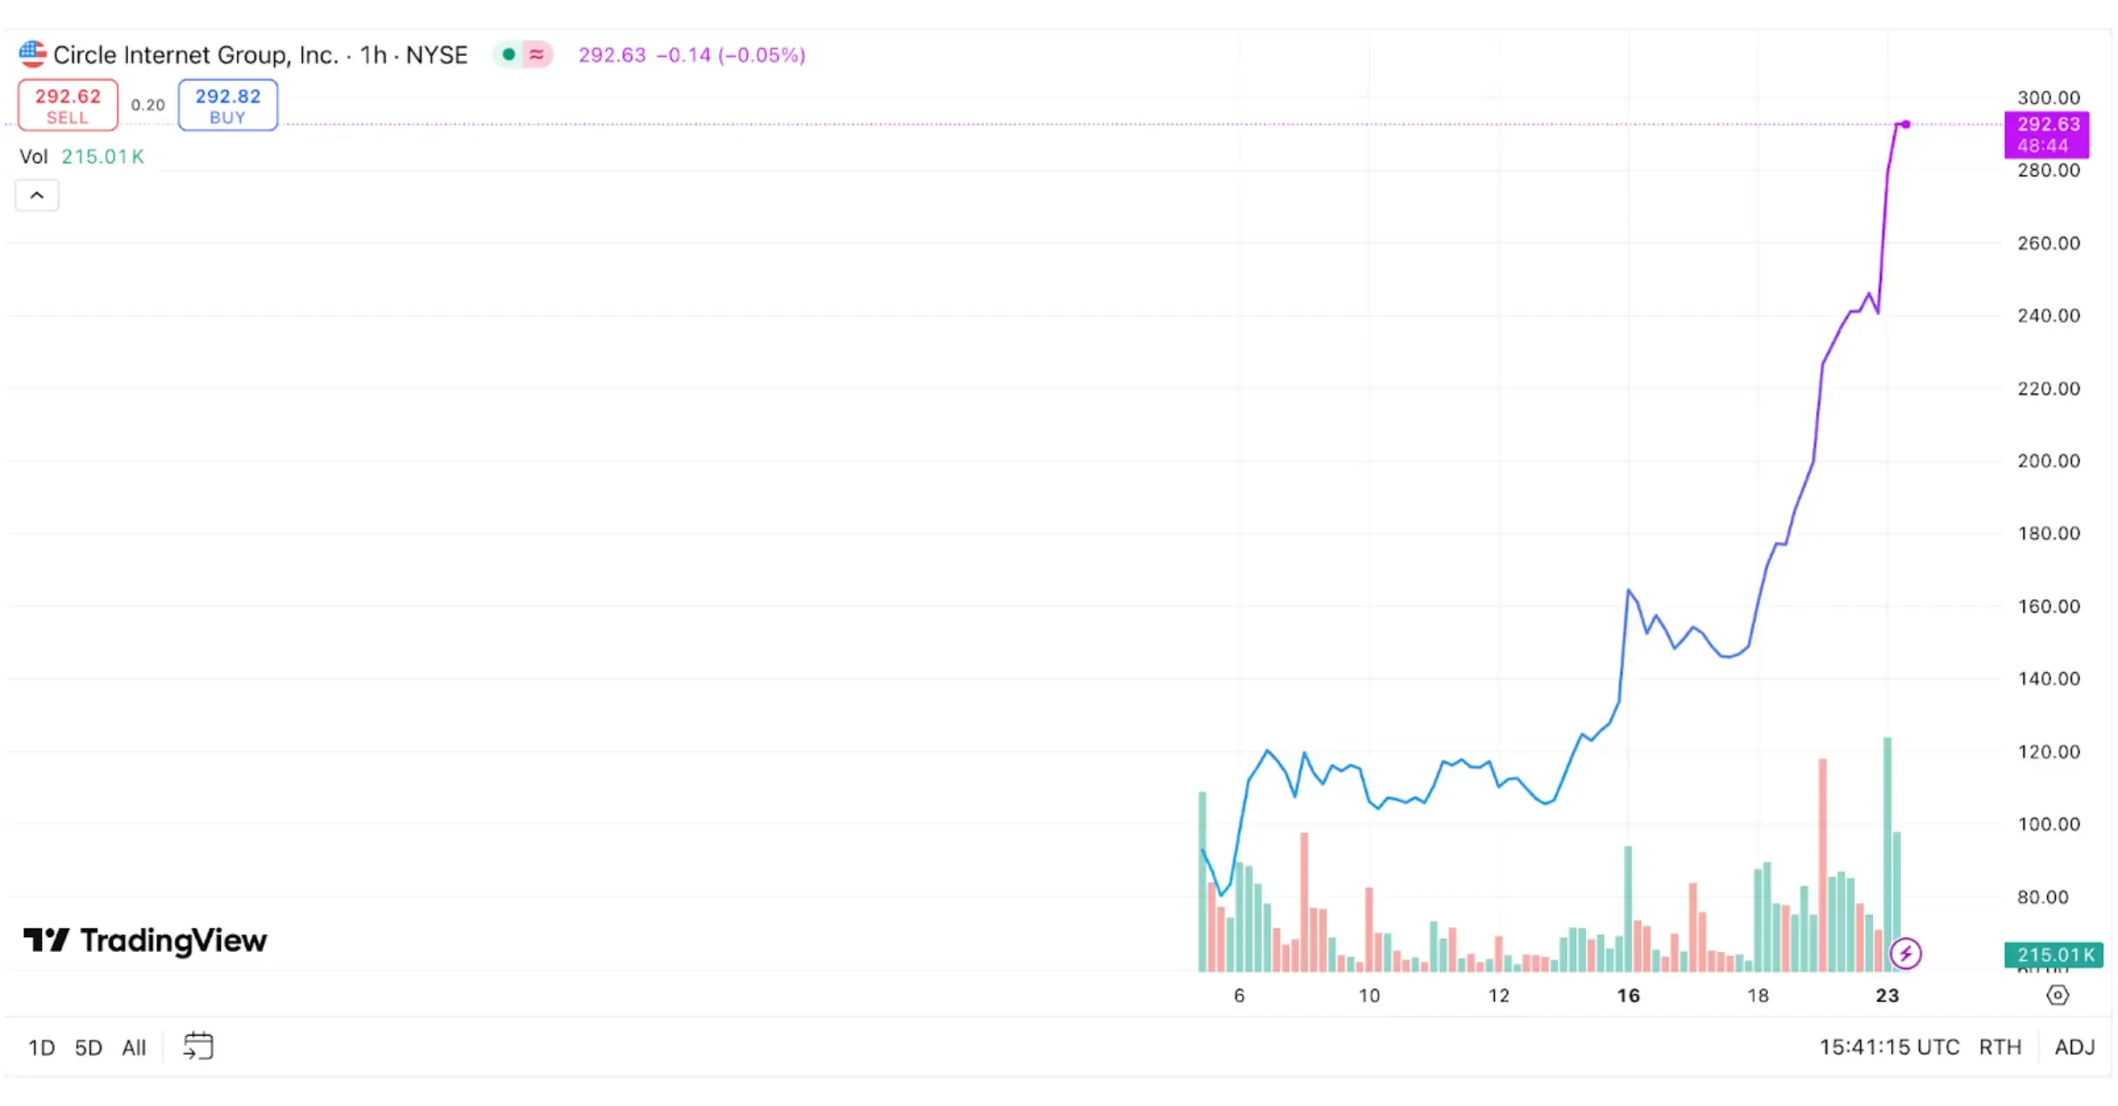Toggle the UTC time zone display

point(1890,1046)
